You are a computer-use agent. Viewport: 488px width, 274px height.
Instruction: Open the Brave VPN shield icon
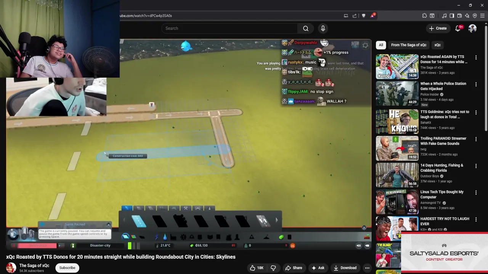coord(475,16)
